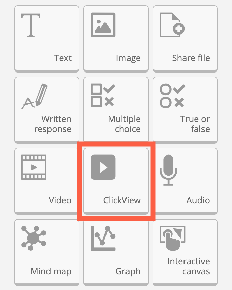Insert a Written response question
232x290 pixels.
coord(47,110)
